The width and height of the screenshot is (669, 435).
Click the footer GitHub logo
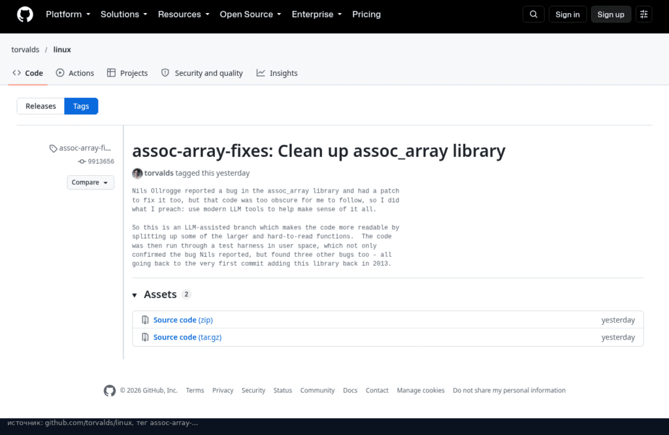pyautogui.click(x=110, y=391)
